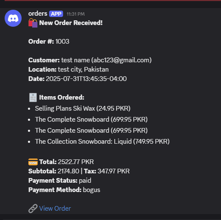Click the Payment Method bogus line
The height and width of the screenshot is (220, 221).
[64, 190]
